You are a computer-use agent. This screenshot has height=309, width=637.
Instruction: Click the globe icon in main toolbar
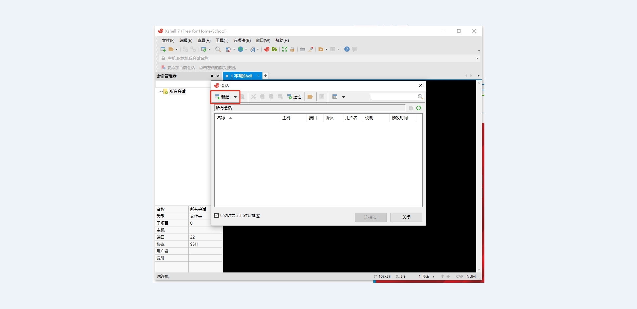(x=241, y=49)
